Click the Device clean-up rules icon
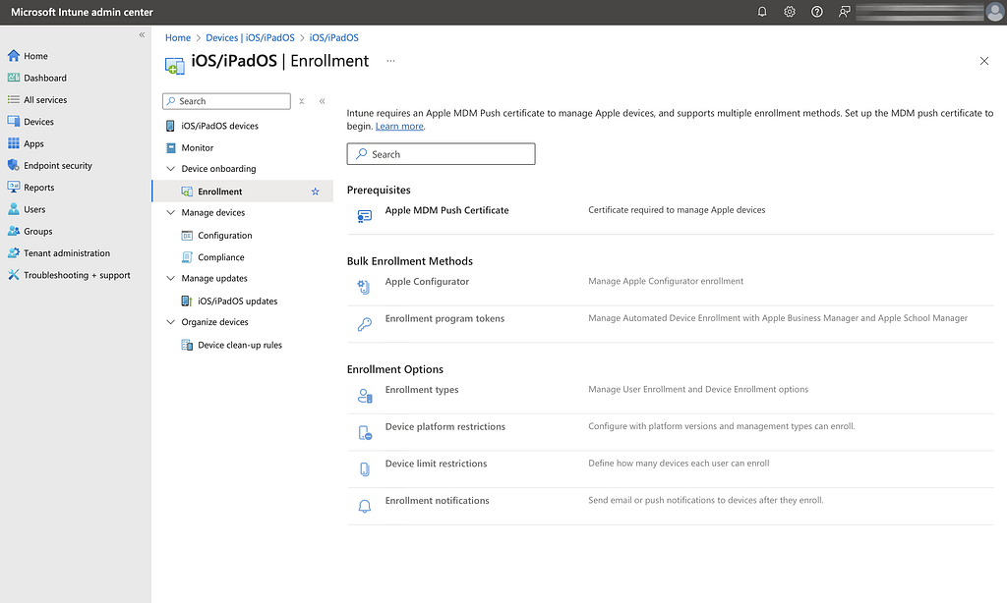The width and height of the screenshot is (1007, 603). click(x=187, y=345)
